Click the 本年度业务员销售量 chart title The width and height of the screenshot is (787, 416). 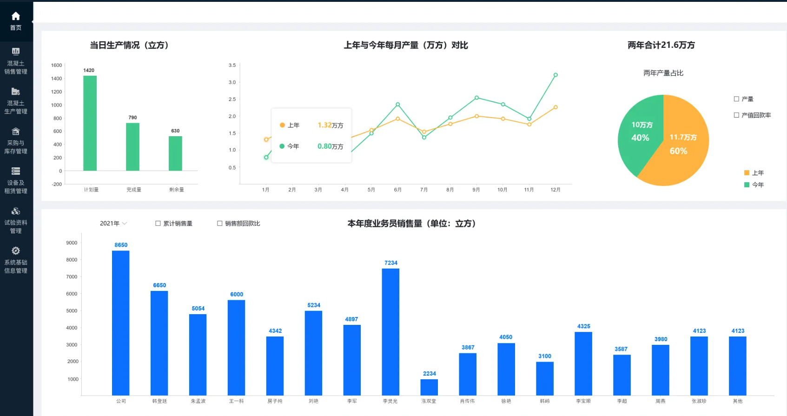coord(412,224)
